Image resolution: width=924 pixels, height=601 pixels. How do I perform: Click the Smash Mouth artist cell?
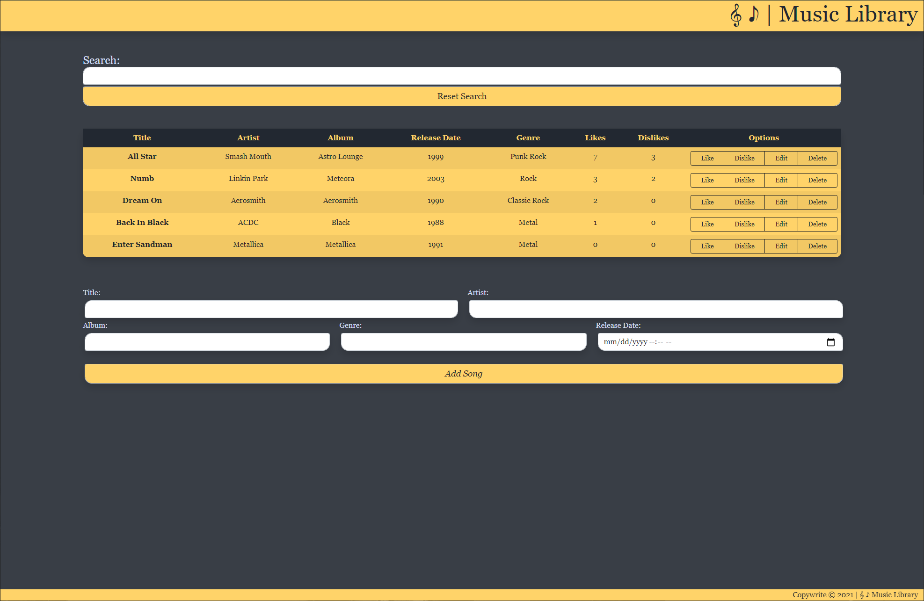tap(248, 157)
